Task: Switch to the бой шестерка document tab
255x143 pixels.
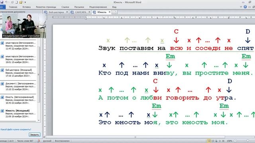Action: pyautogui.click(x=56, y=12)
